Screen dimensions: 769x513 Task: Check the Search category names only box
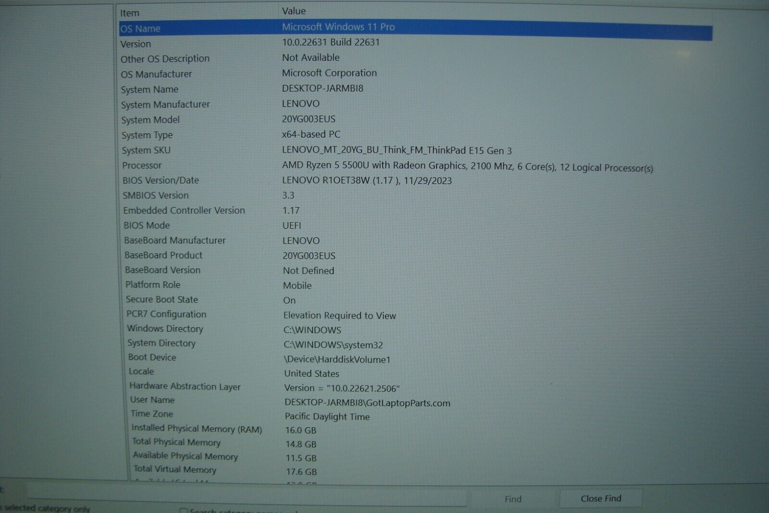pyautogui.click(x=184, y=511)
